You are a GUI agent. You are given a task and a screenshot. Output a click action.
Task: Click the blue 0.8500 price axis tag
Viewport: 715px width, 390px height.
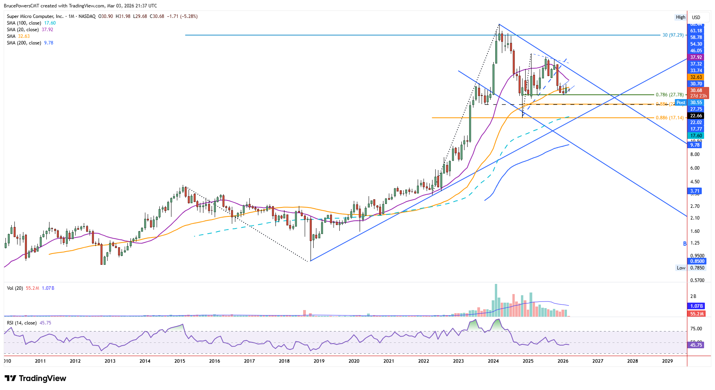697,261
